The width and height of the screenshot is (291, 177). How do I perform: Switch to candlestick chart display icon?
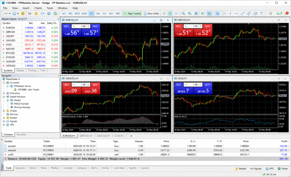click(170, 14)
